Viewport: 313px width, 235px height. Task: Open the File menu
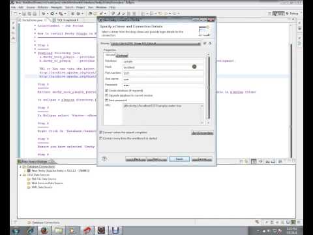tap(14, 7)
